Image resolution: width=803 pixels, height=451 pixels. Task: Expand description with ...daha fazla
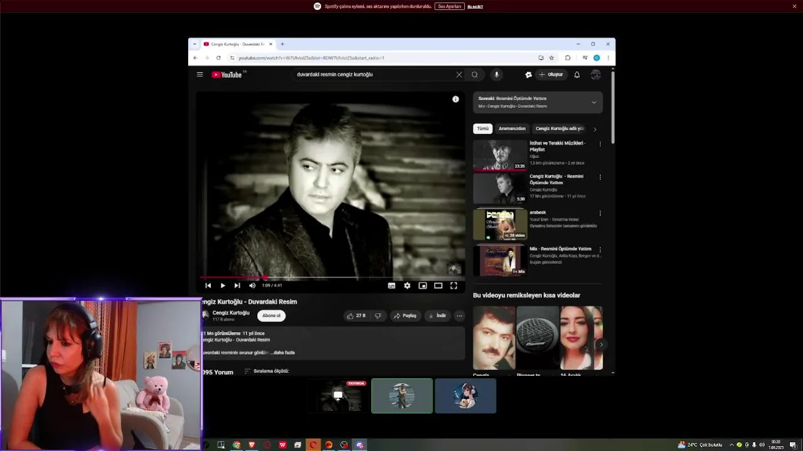(283, 353)
